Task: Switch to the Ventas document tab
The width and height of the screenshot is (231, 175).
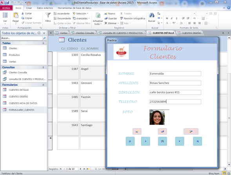Action: (61, 33)
